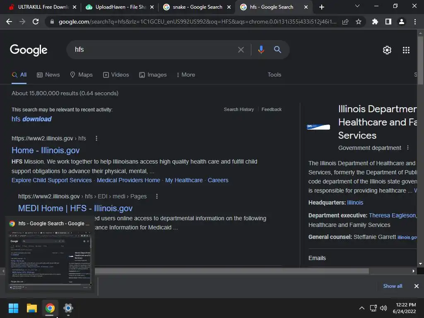Open the clock and date panel

coord(404,308)
